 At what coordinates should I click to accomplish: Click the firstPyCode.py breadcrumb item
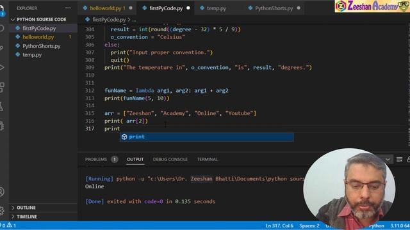click(109, 20)
